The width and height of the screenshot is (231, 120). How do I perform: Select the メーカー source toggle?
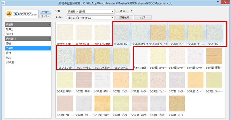pyautogui.click(x=45, y=12)
